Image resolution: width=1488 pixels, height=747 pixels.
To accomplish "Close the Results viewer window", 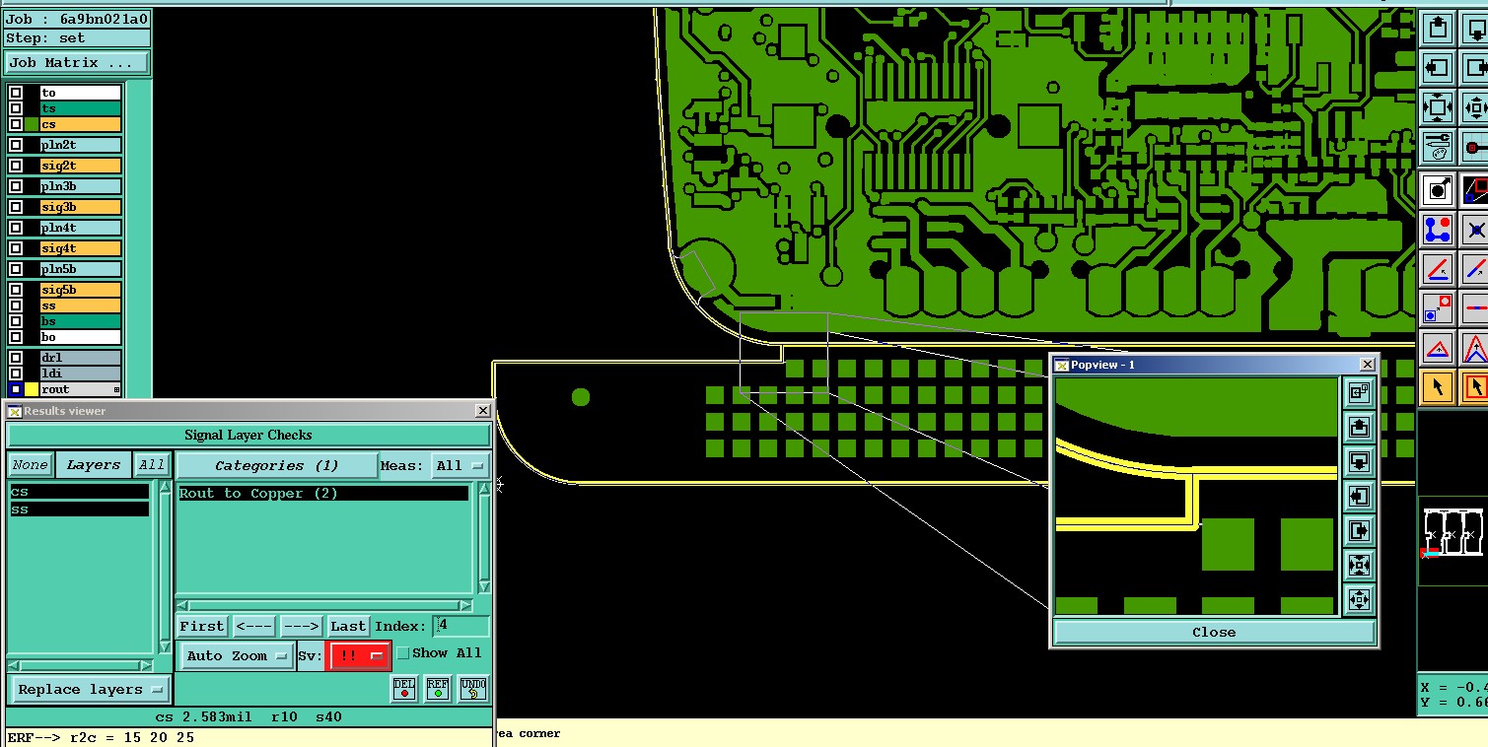I will (482, 411).
